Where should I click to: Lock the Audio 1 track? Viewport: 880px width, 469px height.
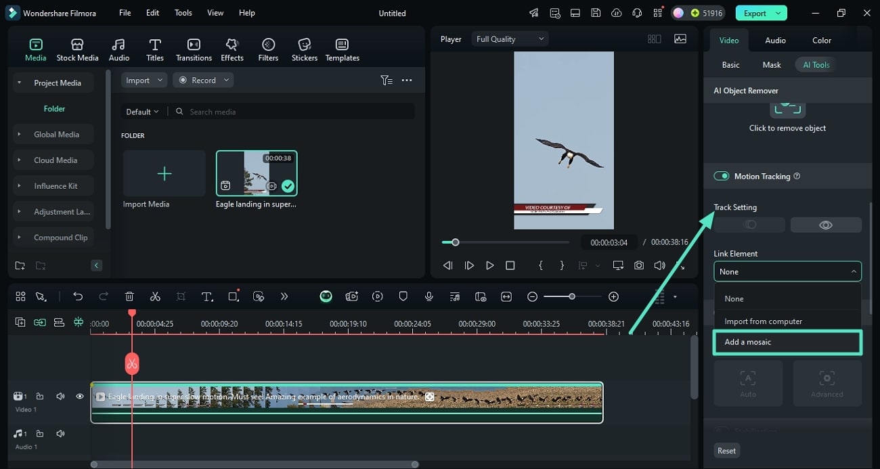pos(40,433)
